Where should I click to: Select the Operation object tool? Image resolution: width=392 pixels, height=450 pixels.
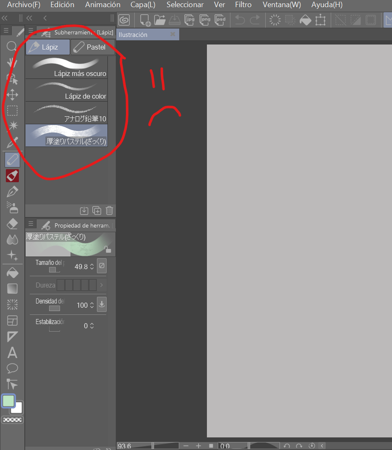pyautogui.click(x=12, y=78)
